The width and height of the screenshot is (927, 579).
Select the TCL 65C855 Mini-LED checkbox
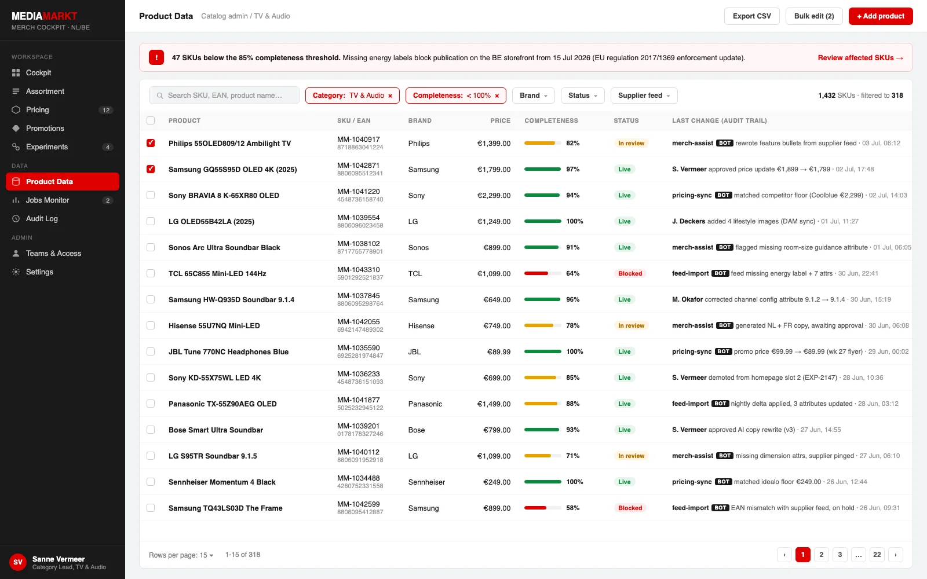tap(151, 273)
